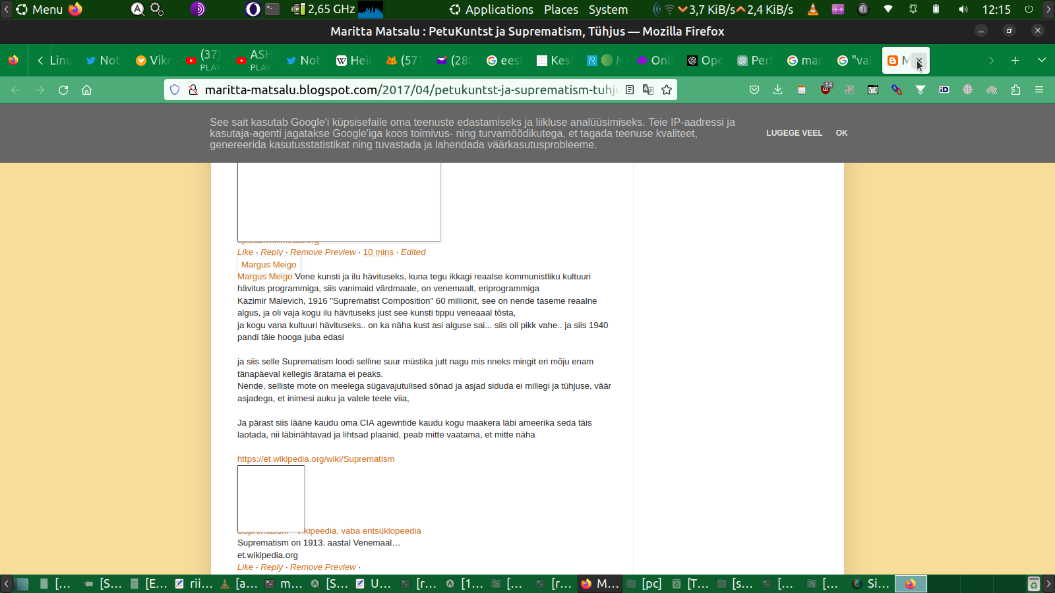This screenshot has width=1055, height=593.
Task: Open the terminal launcher in top panel
Action: 272,9
